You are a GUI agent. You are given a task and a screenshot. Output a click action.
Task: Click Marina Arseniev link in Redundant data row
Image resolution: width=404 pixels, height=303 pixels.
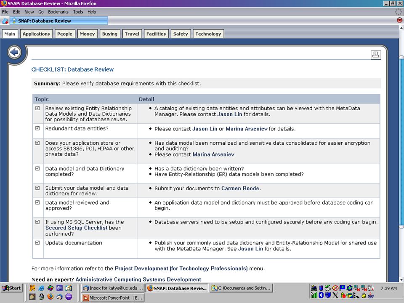[247, 129]
